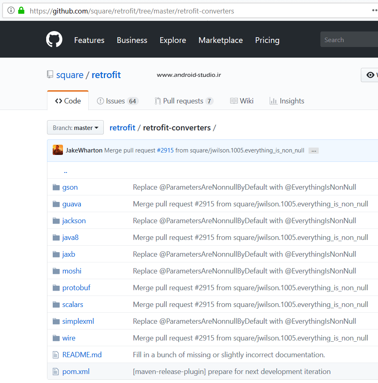
Task: Click the guava row merge commit message
Action: [x=250, y=204]
